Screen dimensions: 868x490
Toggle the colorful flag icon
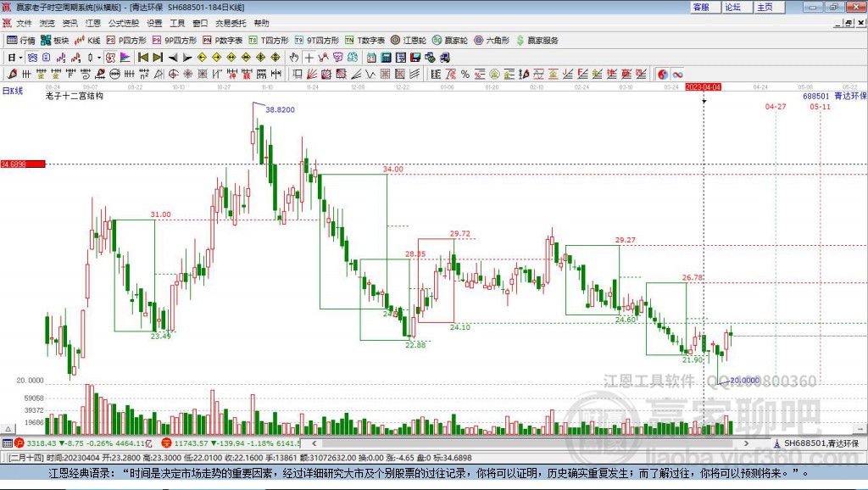(126, 58)
